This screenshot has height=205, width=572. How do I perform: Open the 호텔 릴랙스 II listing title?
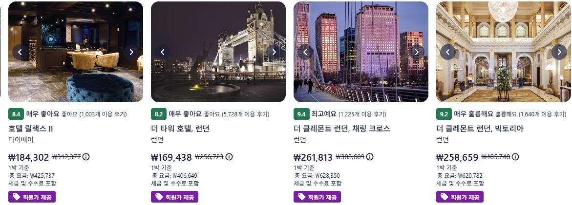(31, 129)
